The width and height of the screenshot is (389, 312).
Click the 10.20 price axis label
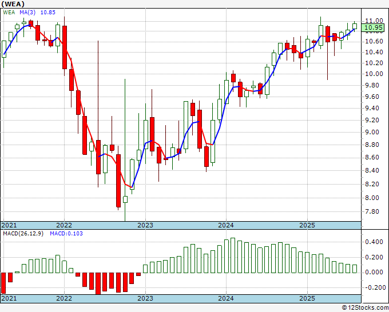pyautogui.click(x=374, y=63)
